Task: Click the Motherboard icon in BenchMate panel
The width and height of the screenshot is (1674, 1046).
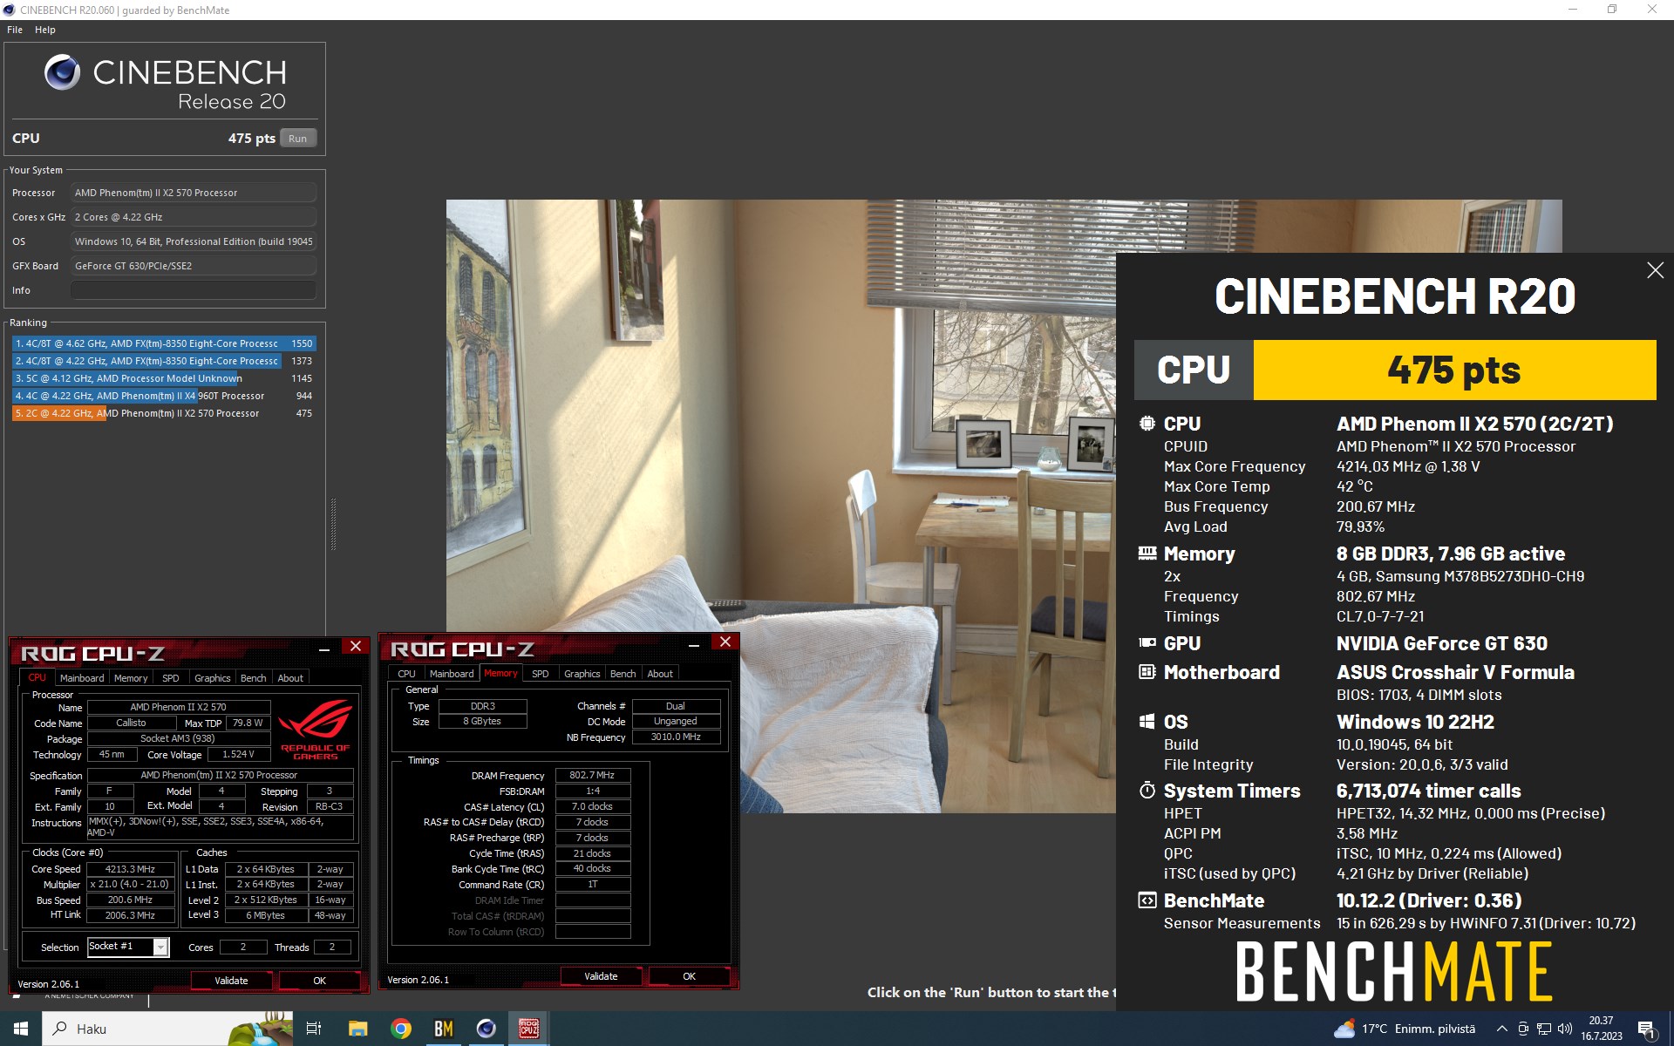Action: [1147, 672]
